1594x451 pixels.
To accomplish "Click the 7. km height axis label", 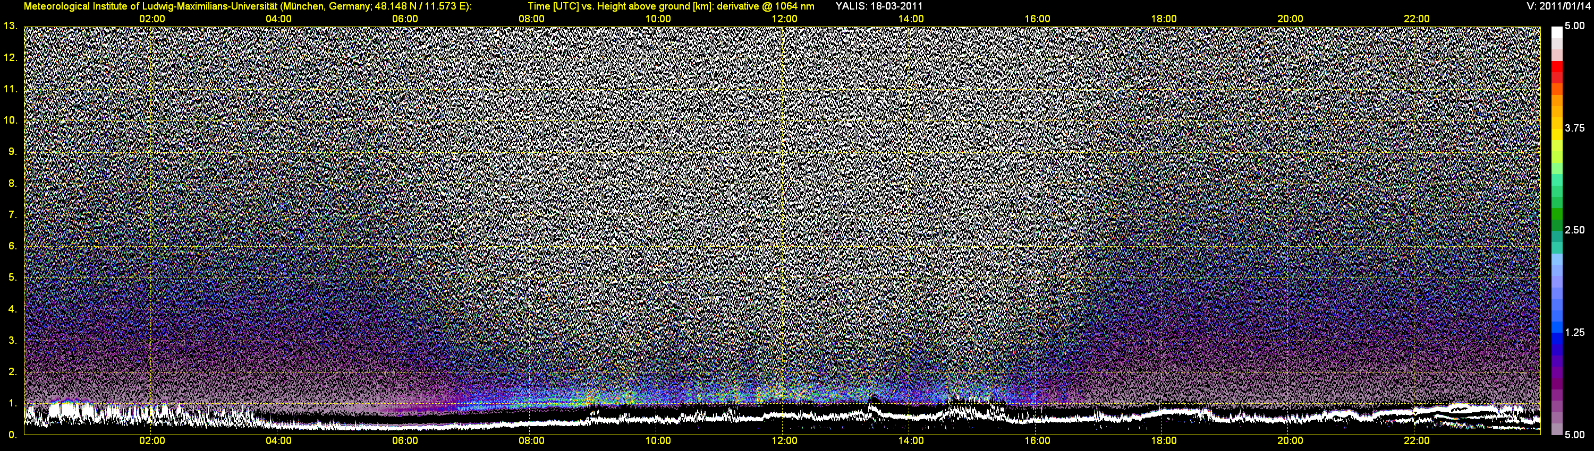I will tap(12, 215).
